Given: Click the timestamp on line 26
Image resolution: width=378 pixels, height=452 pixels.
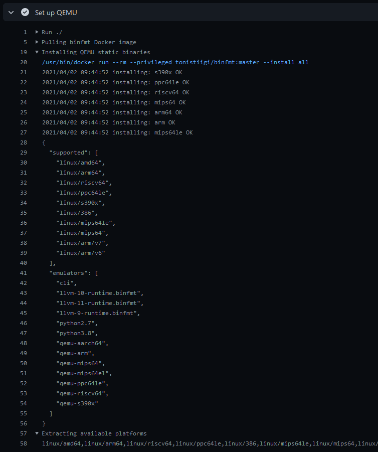Looking at the screenshot, I should click(x=76, y=122).
